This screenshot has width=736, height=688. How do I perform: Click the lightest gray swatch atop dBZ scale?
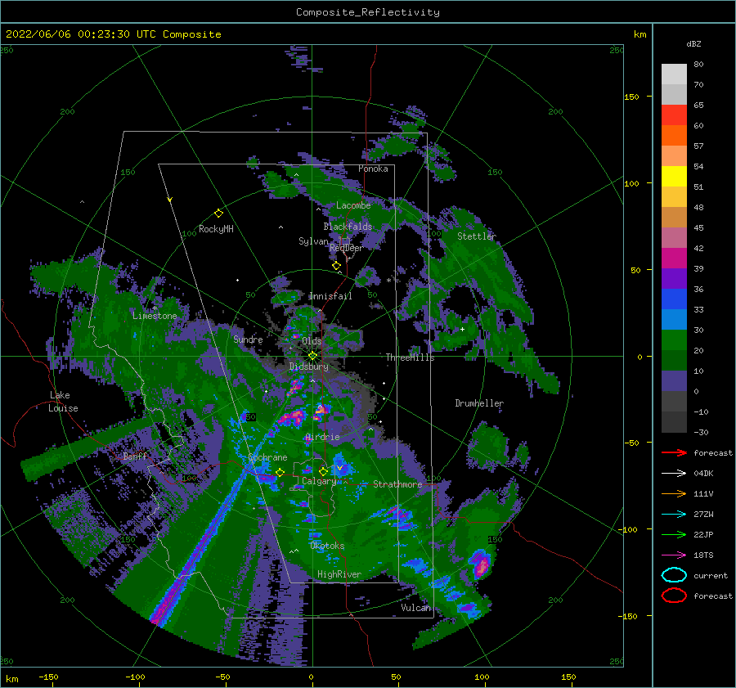[674, 74]
